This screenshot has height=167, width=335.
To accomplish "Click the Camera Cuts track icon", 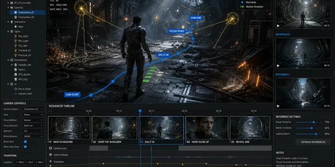I will [x=51, y=148].
